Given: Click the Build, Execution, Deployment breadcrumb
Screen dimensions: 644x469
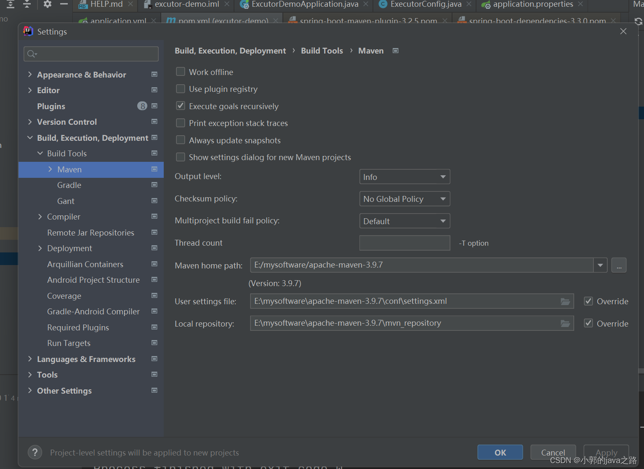Looking at the screenshot, I should coord(230,51).
